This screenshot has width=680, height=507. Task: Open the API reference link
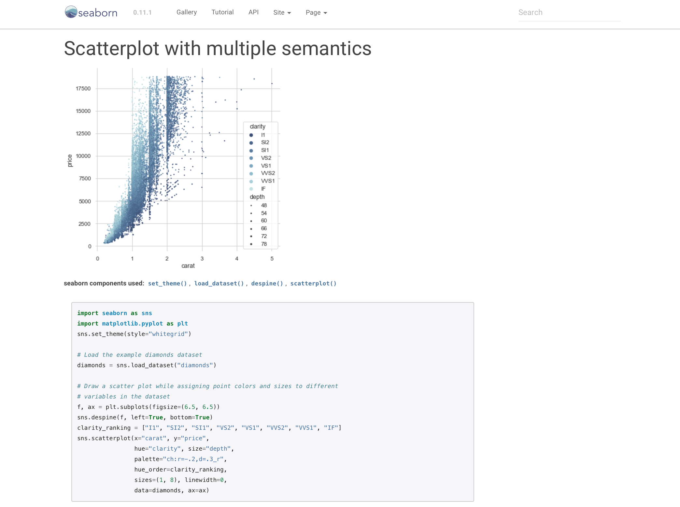click(253, 12)
